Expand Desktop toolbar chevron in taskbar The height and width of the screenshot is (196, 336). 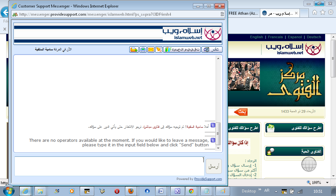(x=260, y=189)
